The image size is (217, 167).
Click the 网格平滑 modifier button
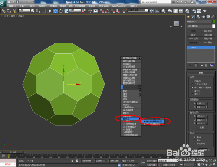[208, 35]
